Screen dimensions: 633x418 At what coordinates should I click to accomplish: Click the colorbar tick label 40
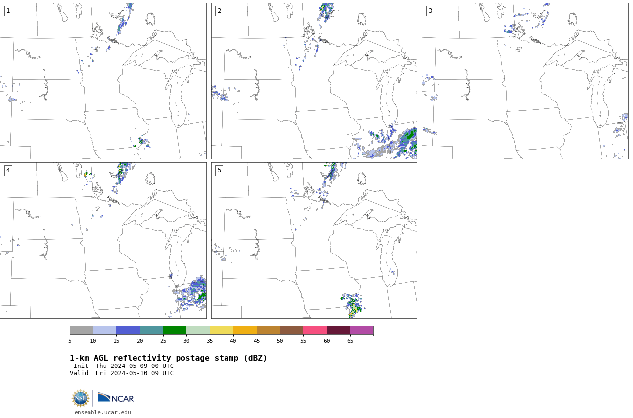point(233,341)
